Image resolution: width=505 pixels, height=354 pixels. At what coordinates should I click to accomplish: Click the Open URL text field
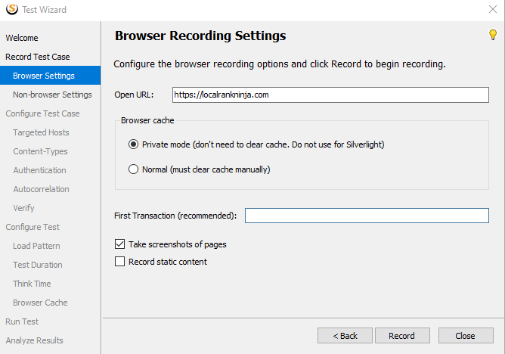click(x=330, y=95)
